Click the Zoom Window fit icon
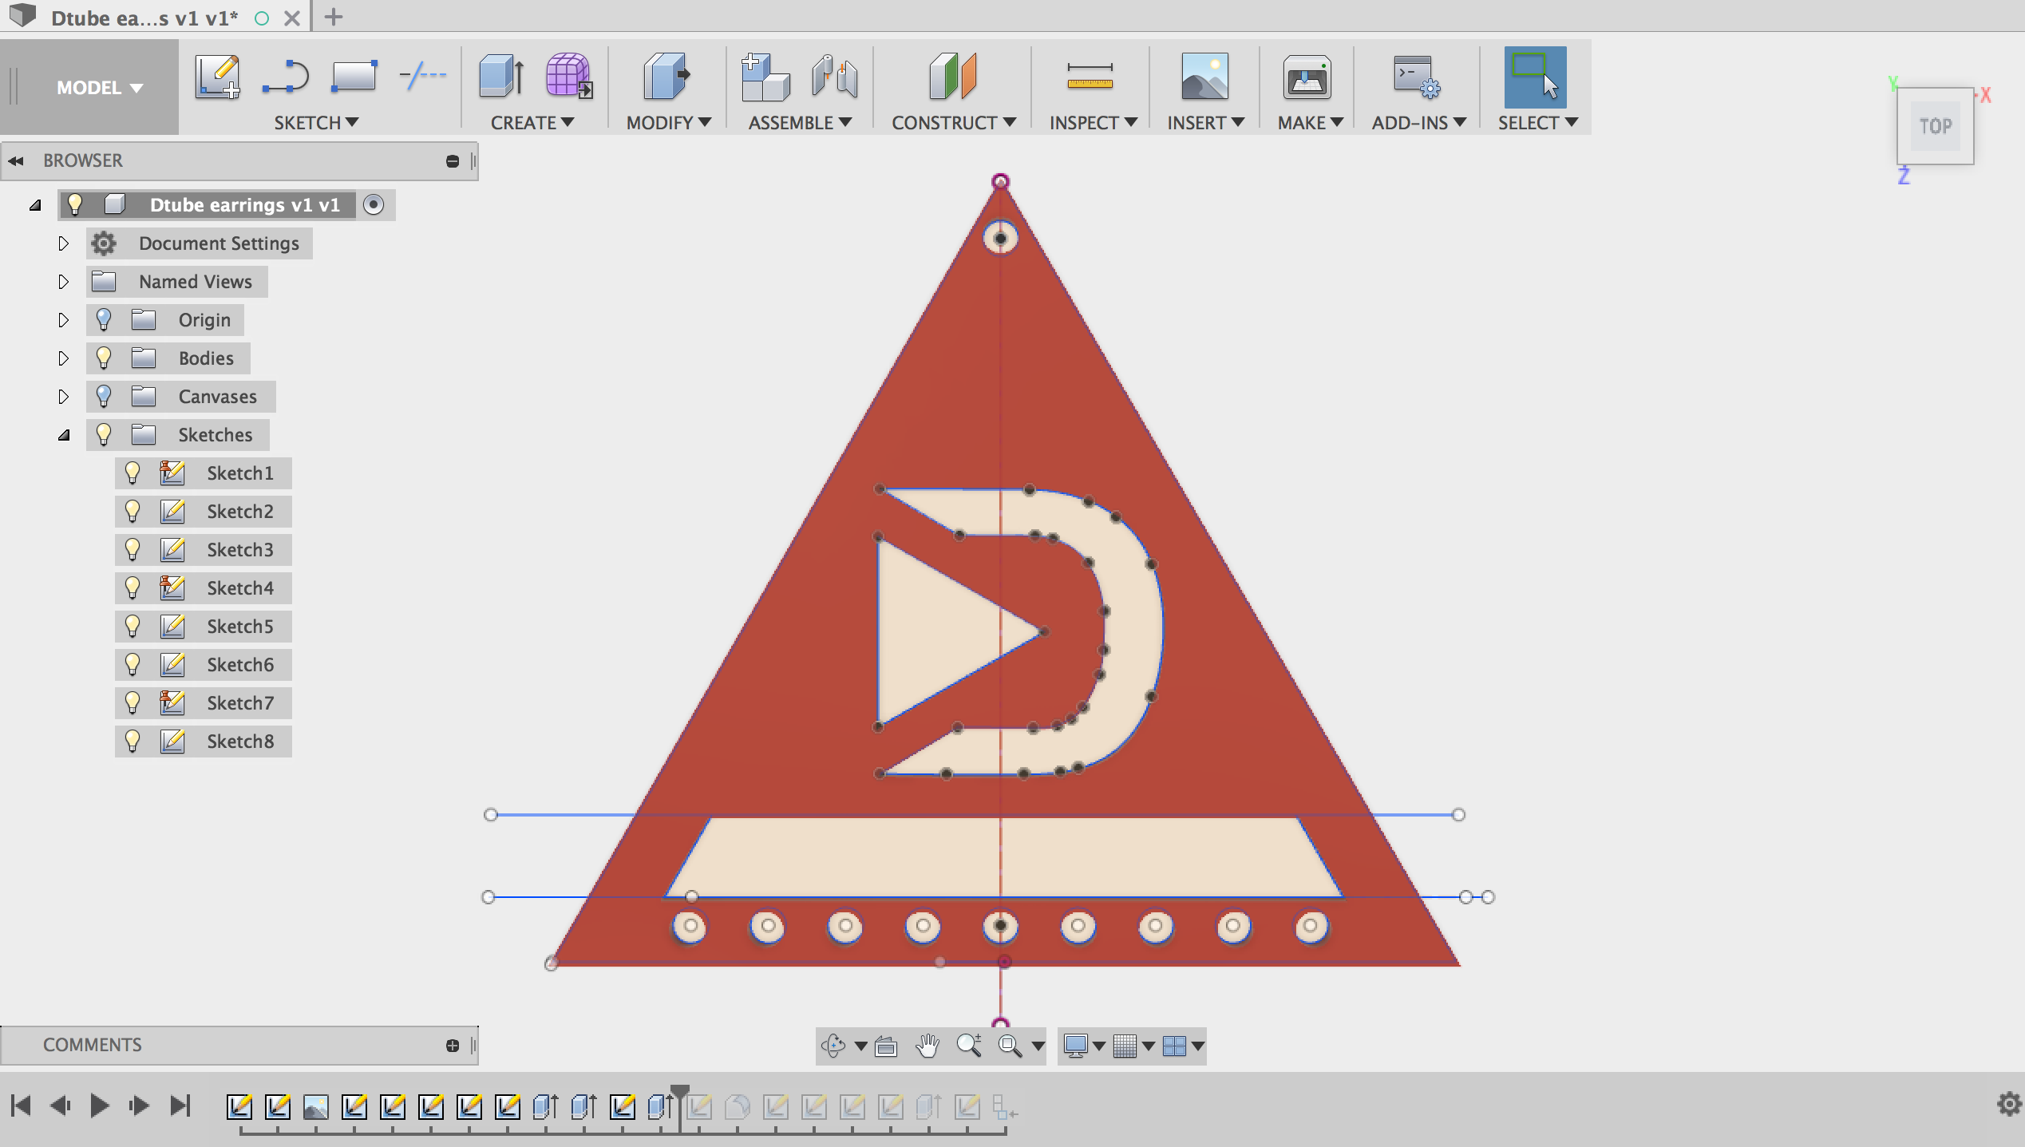 pos(1010,1046)
